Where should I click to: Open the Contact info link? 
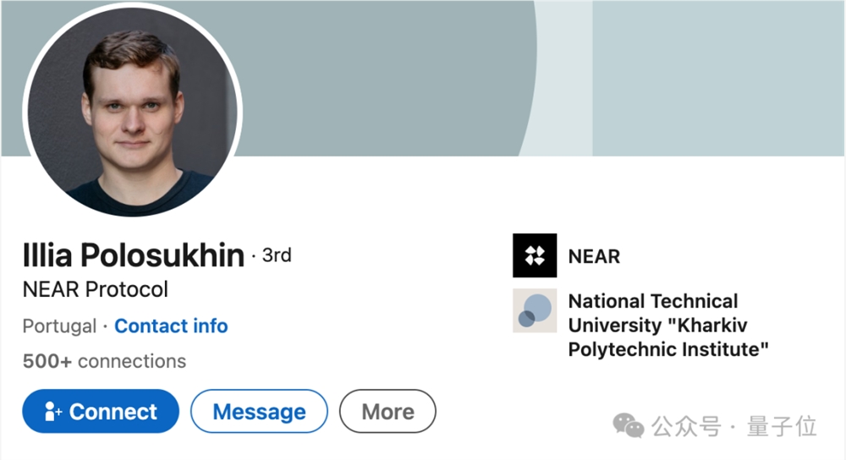coord(171,326)
